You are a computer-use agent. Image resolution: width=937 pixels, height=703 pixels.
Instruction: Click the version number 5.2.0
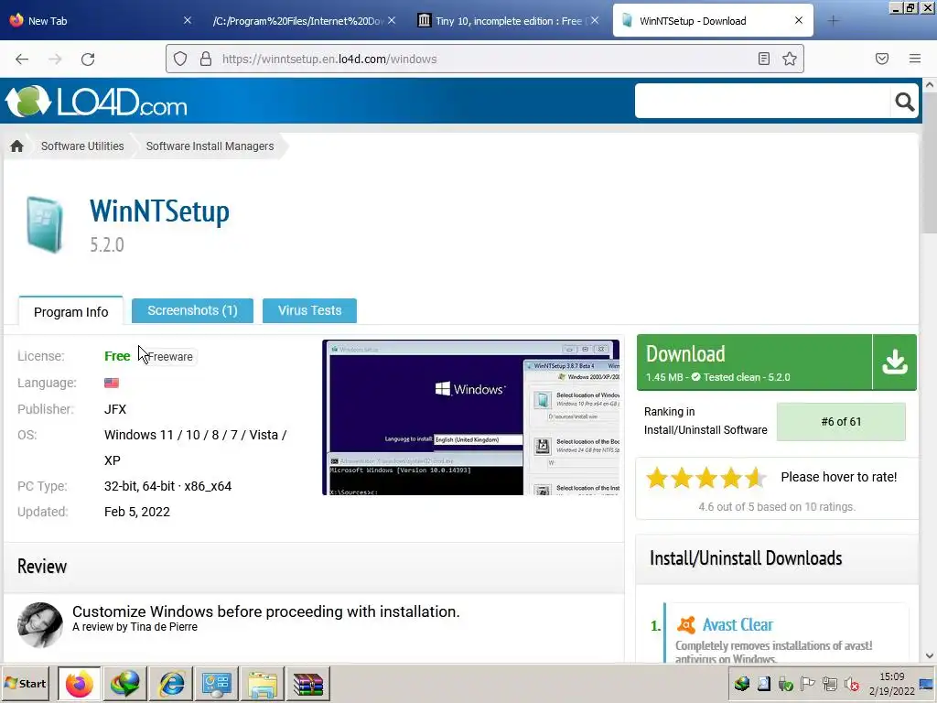[107, 244]
